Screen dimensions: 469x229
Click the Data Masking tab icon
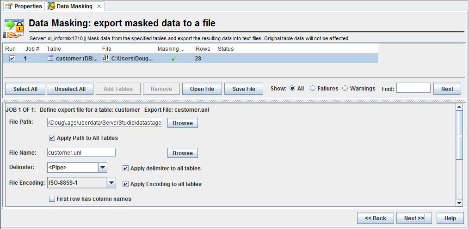(51, 6)
